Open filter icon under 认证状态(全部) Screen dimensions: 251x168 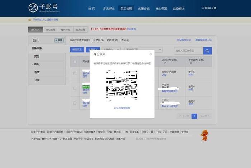tap(164, 63)
